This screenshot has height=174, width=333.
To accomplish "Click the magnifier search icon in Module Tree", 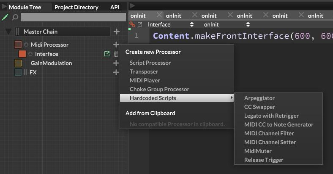I will point(15,17).
